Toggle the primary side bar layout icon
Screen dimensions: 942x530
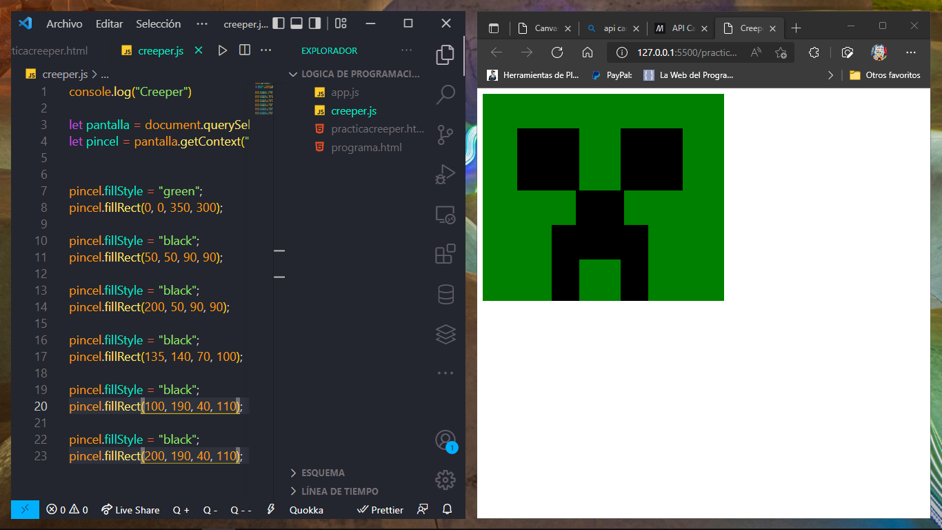[x=279, y=23]
